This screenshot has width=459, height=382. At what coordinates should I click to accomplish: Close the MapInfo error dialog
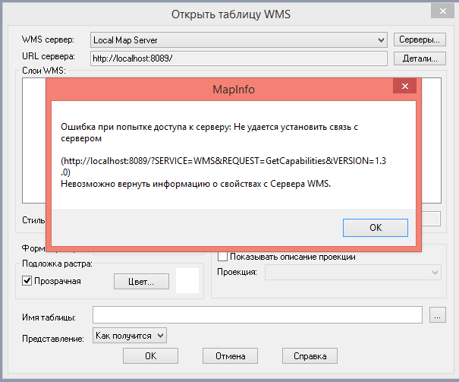[x=405, y=86]
